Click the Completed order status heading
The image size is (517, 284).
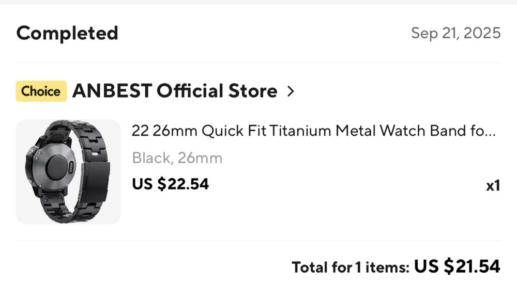(67, 34)
